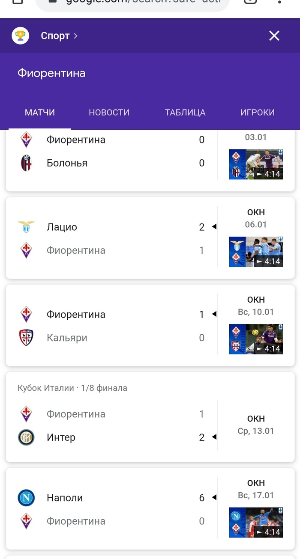Select the Fiorentina club crest icon
300x559 pixels.
tap(27, 140)
